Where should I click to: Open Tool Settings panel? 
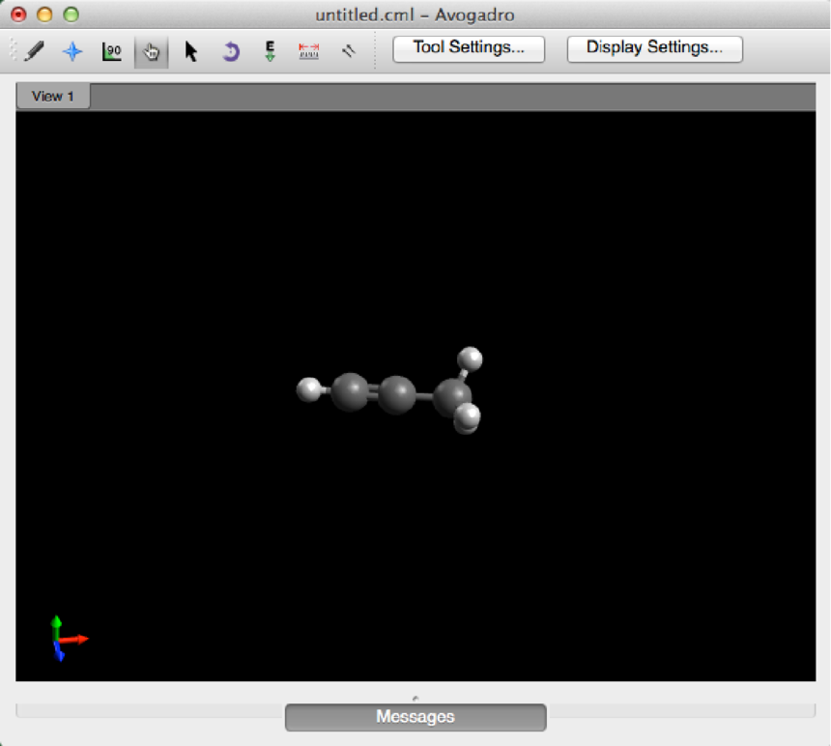[469, 48]
